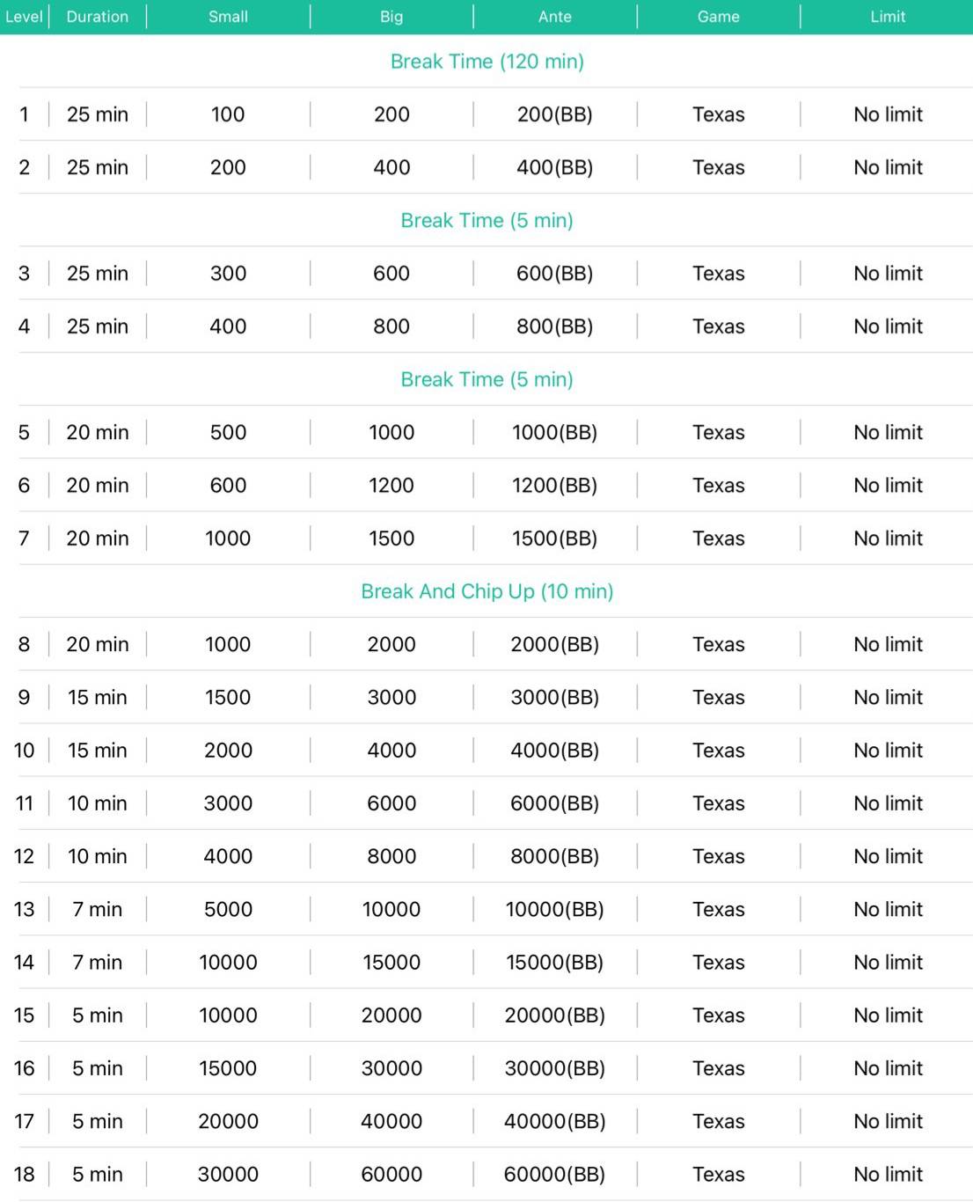The width and height of the screenshot is (973, 1202).
Task: Click level 16 big blind 30000
Action: coord(391,1068)
